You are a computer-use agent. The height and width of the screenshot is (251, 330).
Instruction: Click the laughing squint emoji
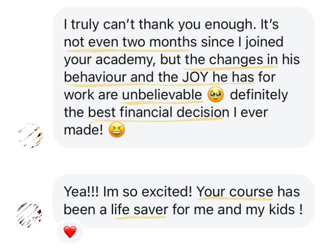[x=116, y=130]
